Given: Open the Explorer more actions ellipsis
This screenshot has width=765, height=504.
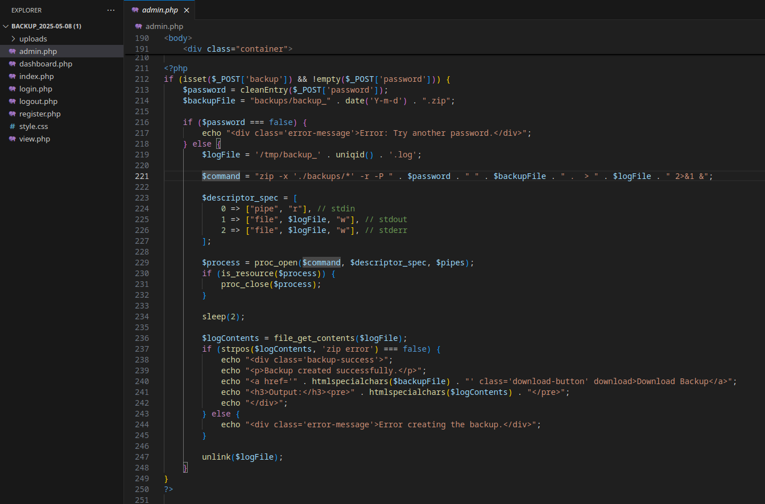Looking at the screenshot, I should coord(110,10).
